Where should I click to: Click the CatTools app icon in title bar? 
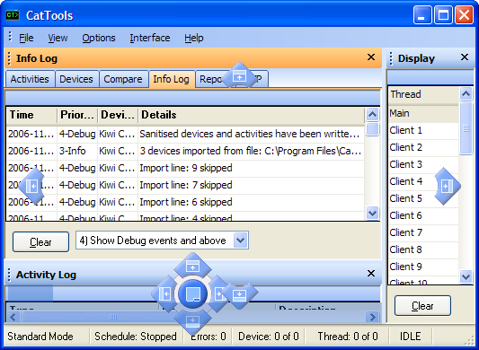click(13, 15)
